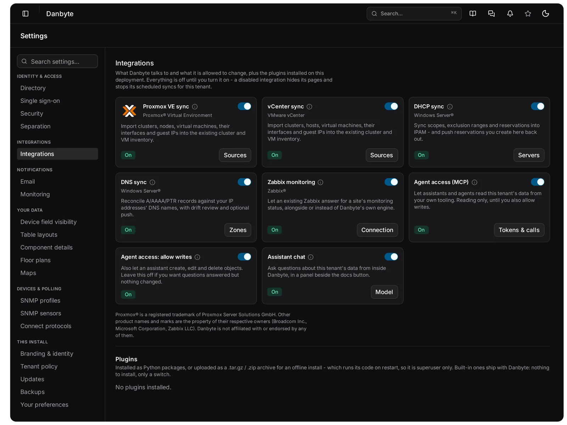Open SNMP sensors
The image size is (567, 425).
(57, 314)
